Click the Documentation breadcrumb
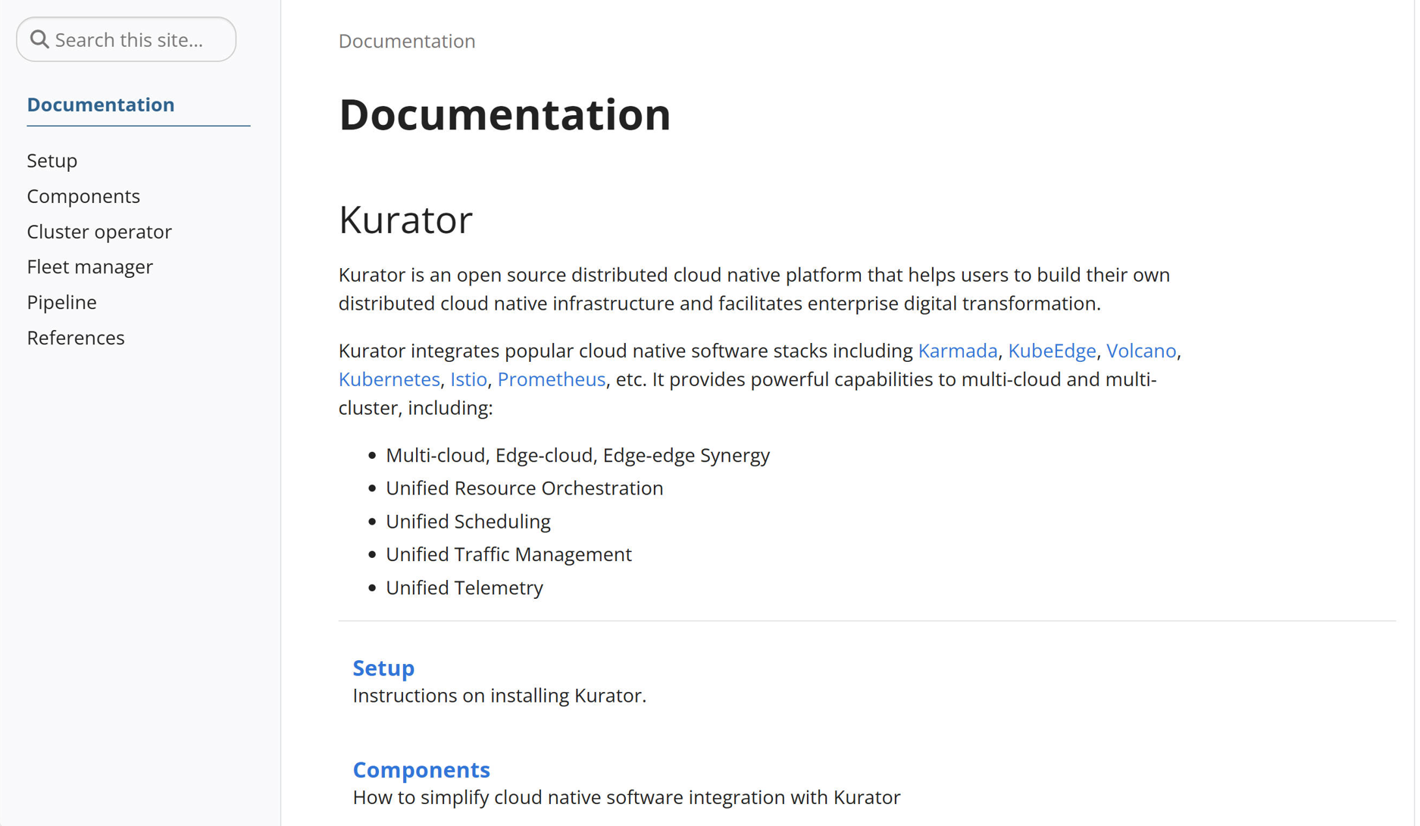 (407, 41)
